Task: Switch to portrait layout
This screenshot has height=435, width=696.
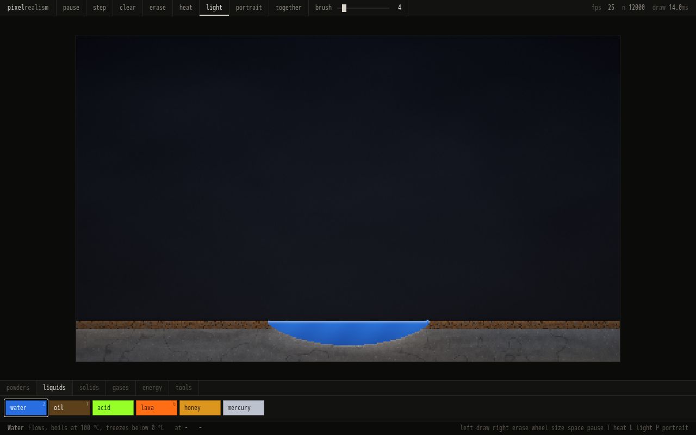Action: click(x=249, y=8)
